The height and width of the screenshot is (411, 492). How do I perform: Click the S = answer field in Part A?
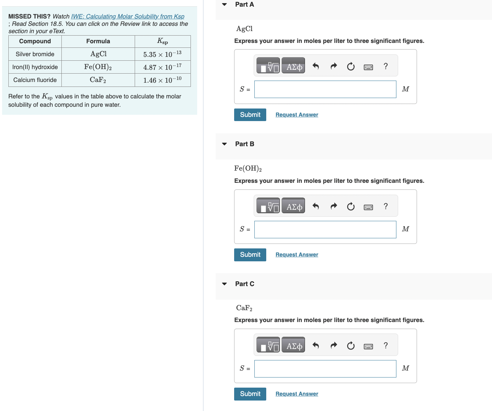[x=325, y=89]
